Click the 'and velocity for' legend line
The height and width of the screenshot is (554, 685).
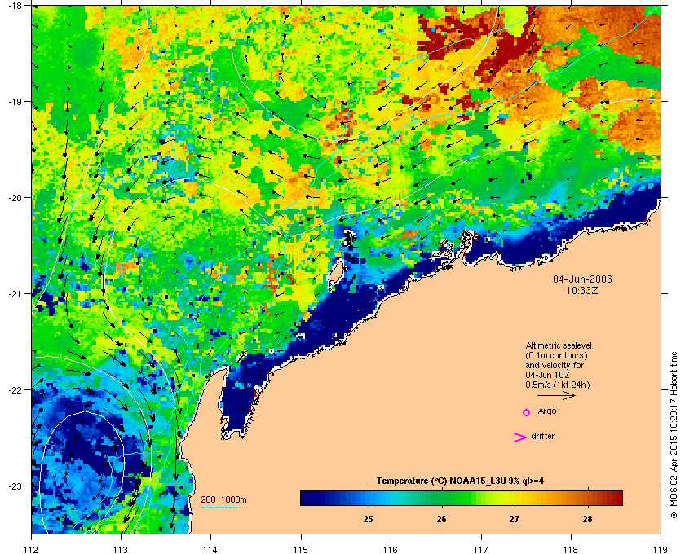(x=555, y=366)
